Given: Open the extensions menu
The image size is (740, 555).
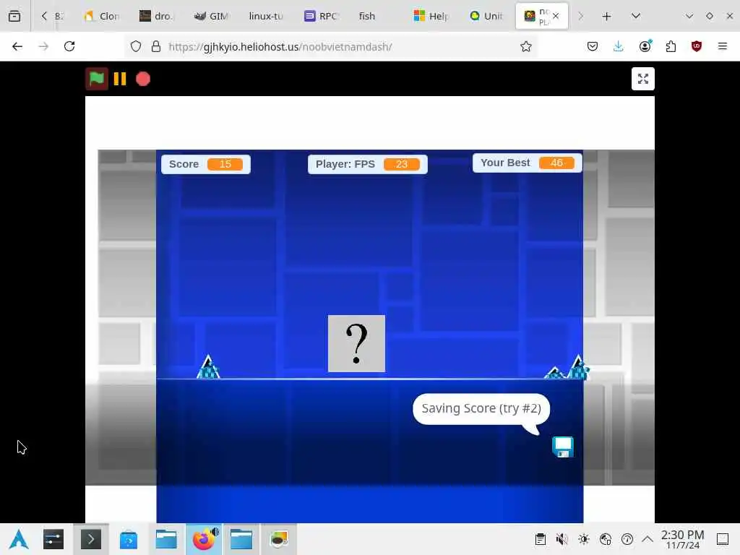Looking at the screenshot, I should [x=671, y=46].
